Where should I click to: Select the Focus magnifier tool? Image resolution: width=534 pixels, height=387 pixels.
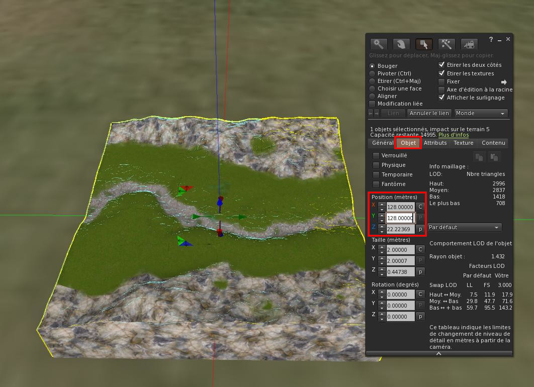(379, 45)
